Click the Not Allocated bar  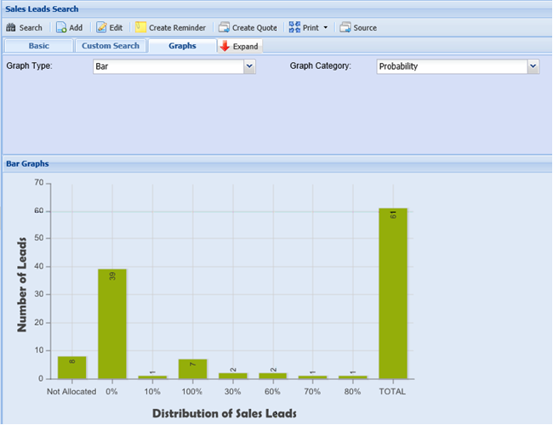click(x=72, y=367)
